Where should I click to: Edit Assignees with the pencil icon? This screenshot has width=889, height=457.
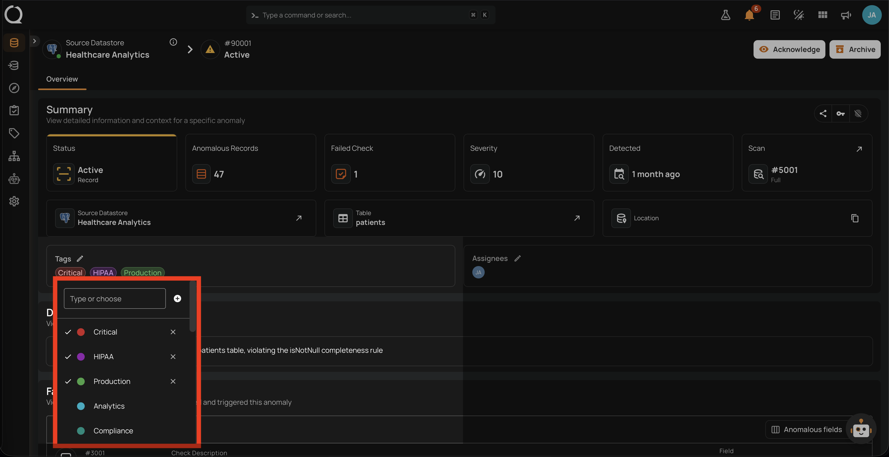click(517, 258)
